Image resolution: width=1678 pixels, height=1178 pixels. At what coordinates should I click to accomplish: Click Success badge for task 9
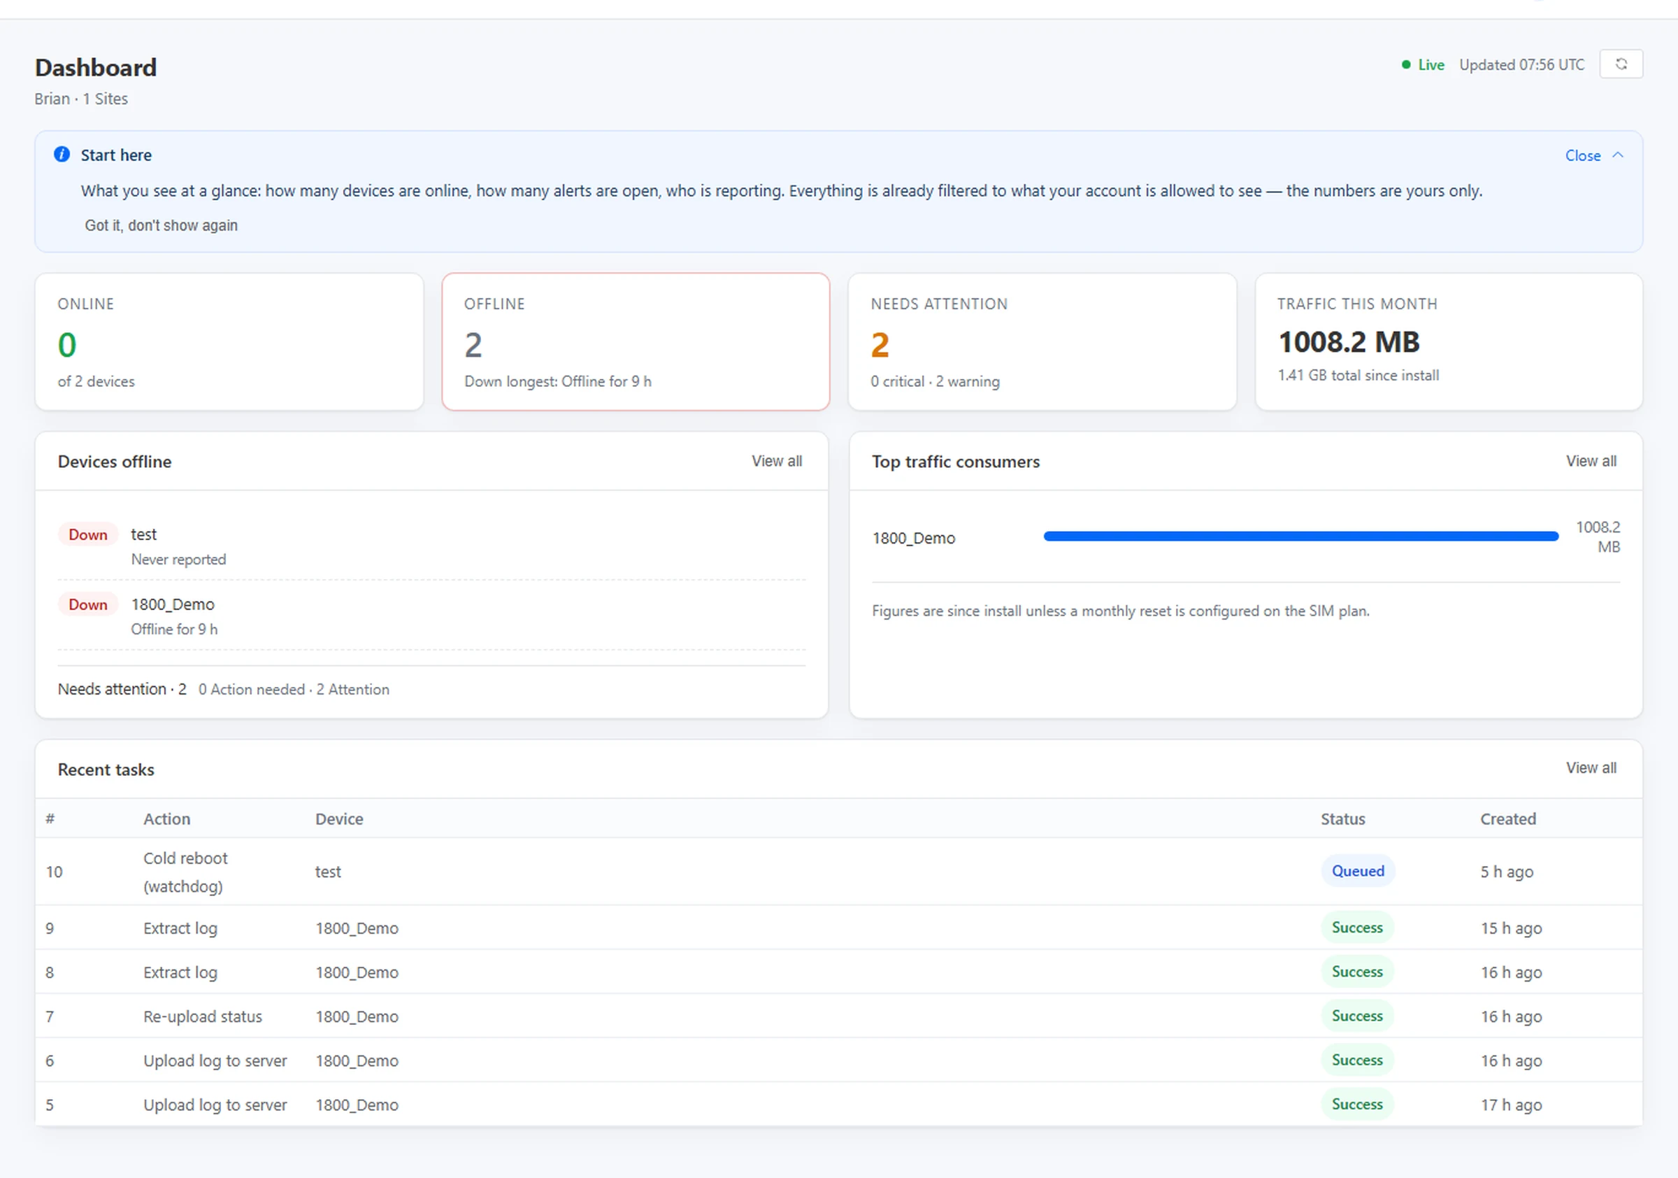click(x=1357, y=927)
